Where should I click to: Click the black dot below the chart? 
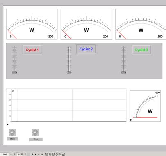pos(8,124)
